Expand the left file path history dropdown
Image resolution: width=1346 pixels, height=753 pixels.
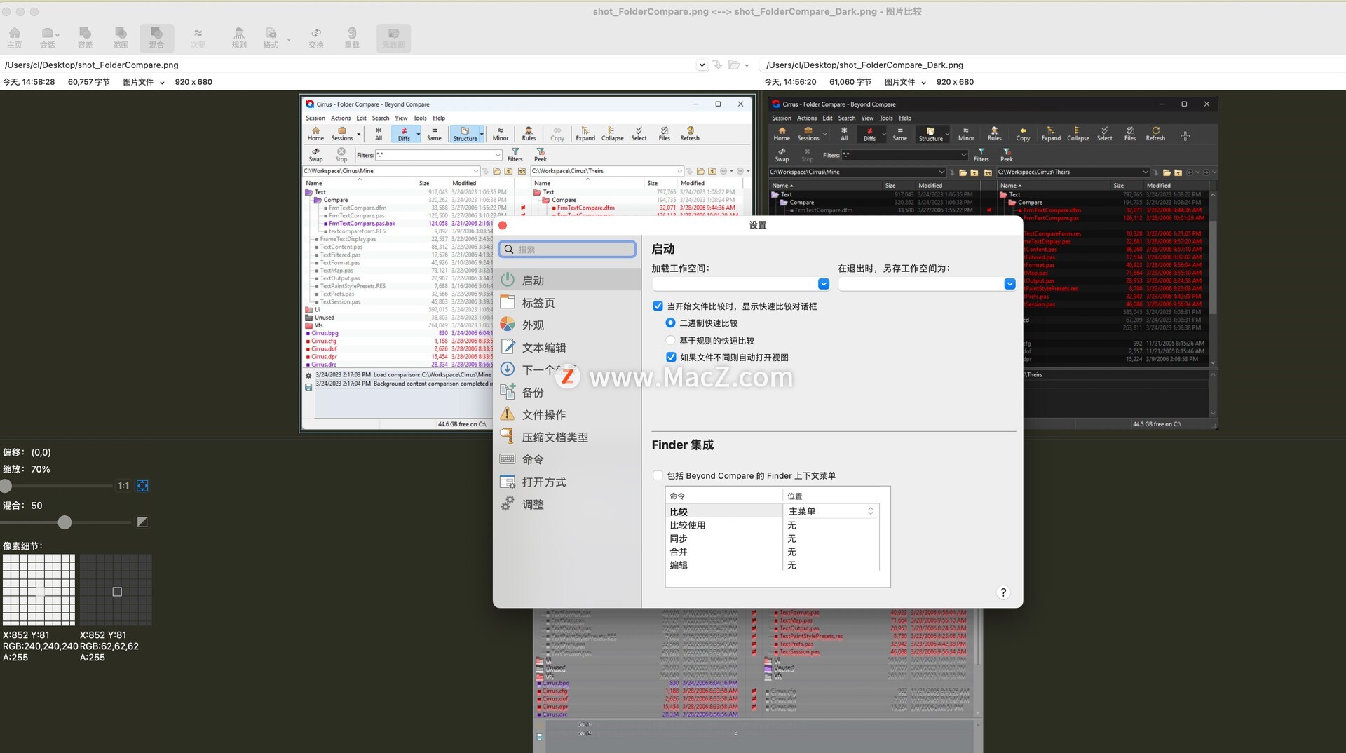pyautogui.click(x=702, y=65)
